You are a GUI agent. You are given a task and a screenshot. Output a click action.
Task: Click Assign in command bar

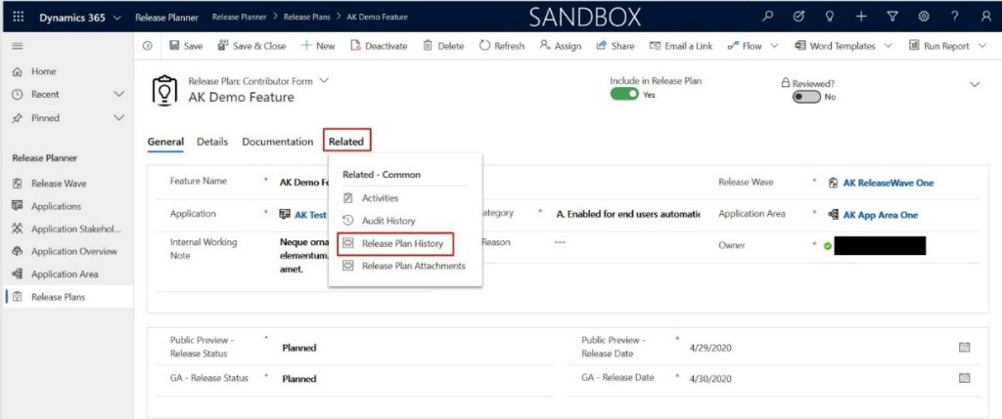(561, 46)
